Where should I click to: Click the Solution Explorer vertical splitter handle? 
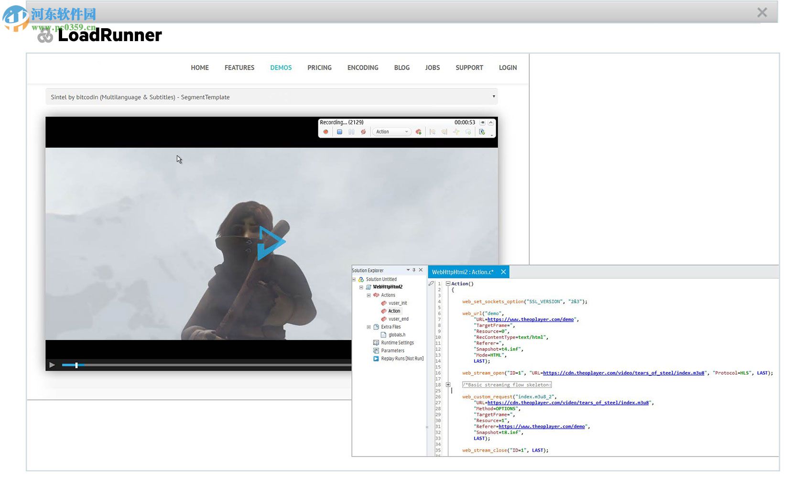427,427
